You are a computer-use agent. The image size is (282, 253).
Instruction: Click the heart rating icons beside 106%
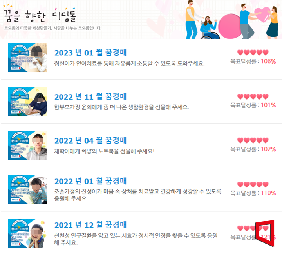pos(253,53)
